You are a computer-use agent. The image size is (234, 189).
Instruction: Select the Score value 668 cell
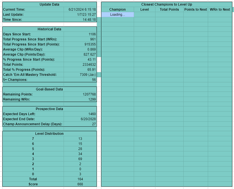[80, 184]
